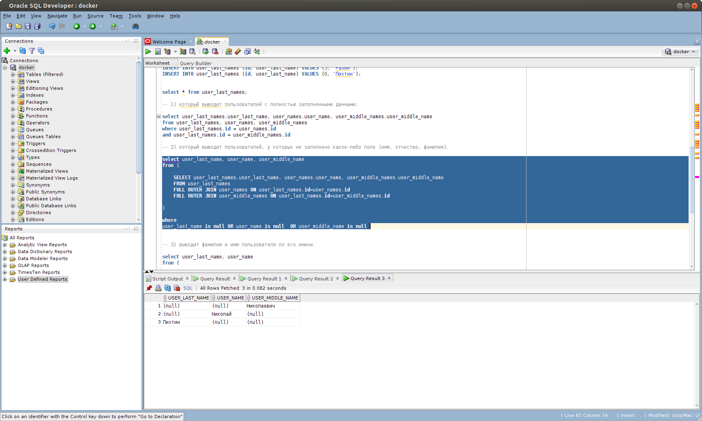Expand the Tables (Filtered) tree node

pos(13,74)
